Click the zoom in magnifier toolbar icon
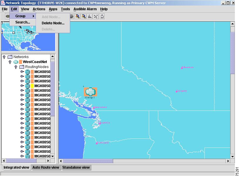 point(78,16)
